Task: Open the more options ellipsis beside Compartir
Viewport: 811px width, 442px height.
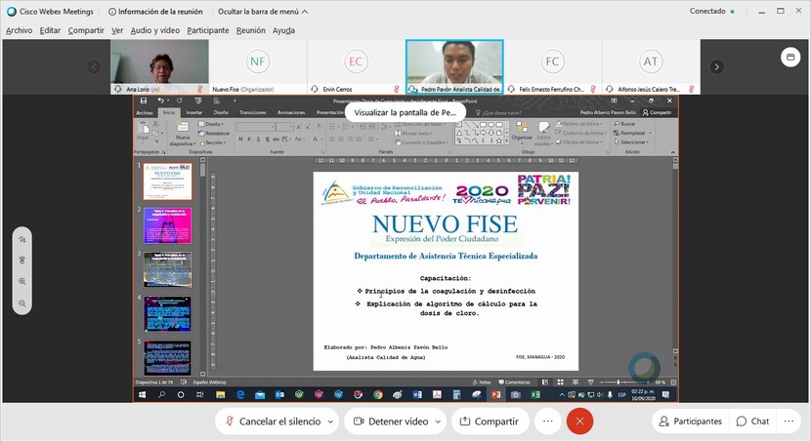Action: tap(548, 422)
